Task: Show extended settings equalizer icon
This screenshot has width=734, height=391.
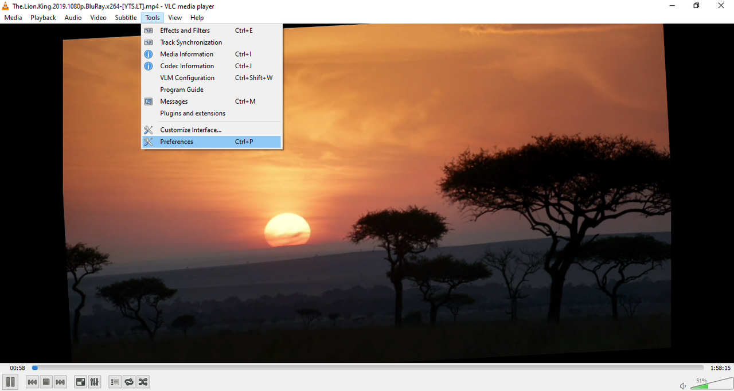Action: click(x=95, y=382)
